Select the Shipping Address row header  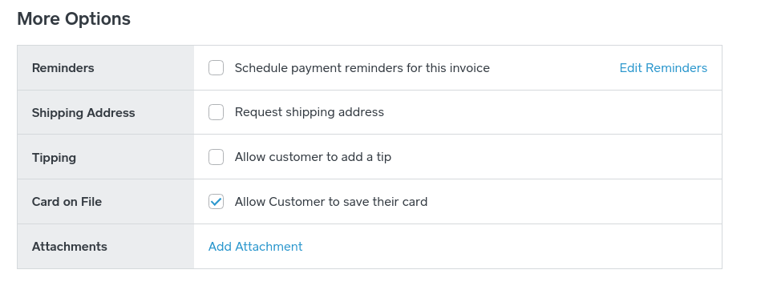[83, 113]
